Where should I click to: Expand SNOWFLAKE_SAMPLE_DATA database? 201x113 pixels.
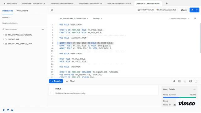3,44
